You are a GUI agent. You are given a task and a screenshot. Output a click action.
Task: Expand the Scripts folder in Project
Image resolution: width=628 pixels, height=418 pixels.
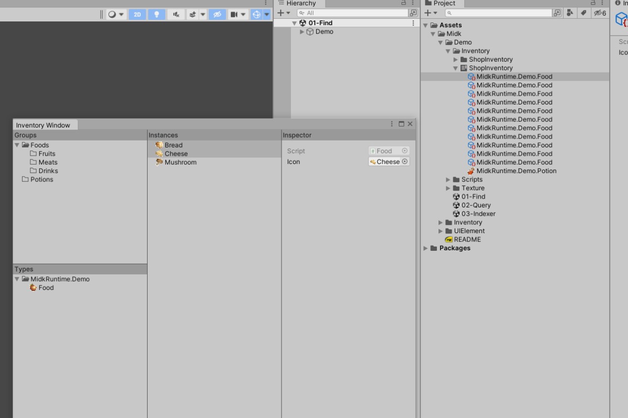point(448,180)
